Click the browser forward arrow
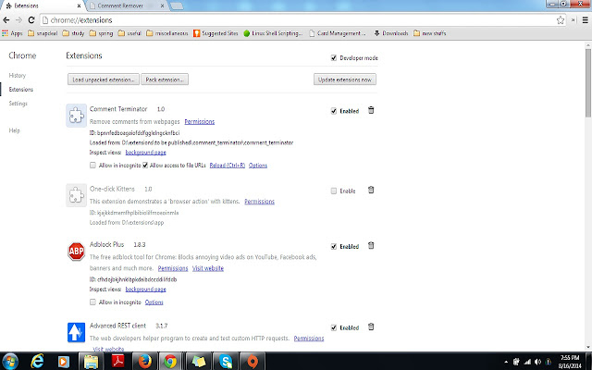The height and width of the screenshot is (370, 592). [x=18, y=20]
